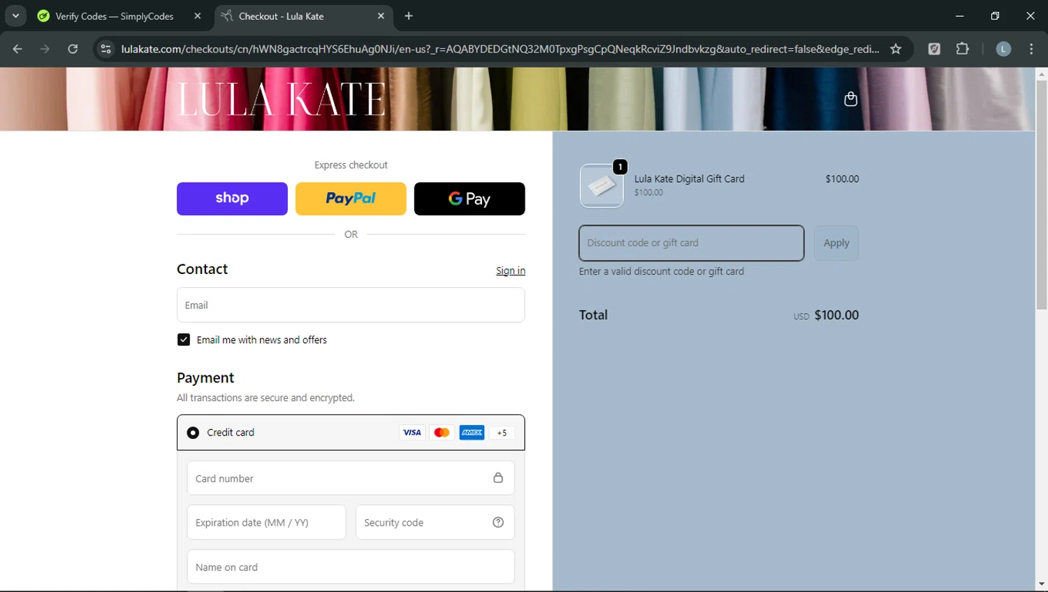Focus the Expiration date field

[266, 522]
